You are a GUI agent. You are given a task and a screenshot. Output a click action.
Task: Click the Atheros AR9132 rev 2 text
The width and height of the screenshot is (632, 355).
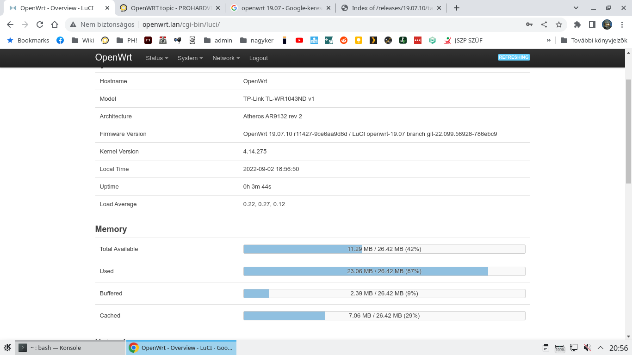point(273,116)
